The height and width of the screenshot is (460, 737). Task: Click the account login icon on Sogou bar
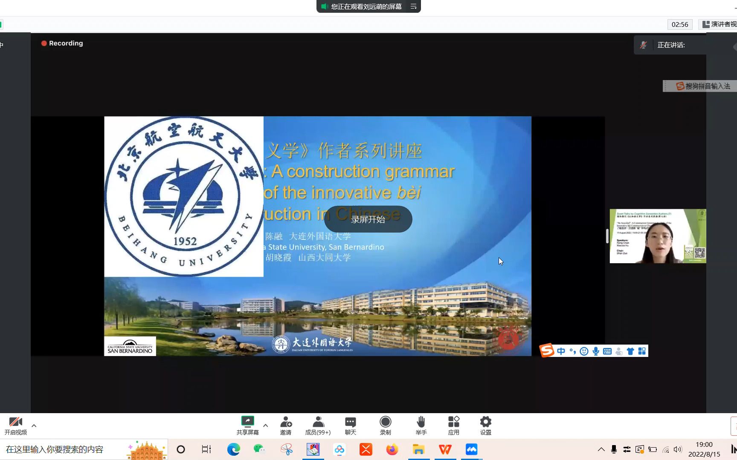(x=619, y=351)
